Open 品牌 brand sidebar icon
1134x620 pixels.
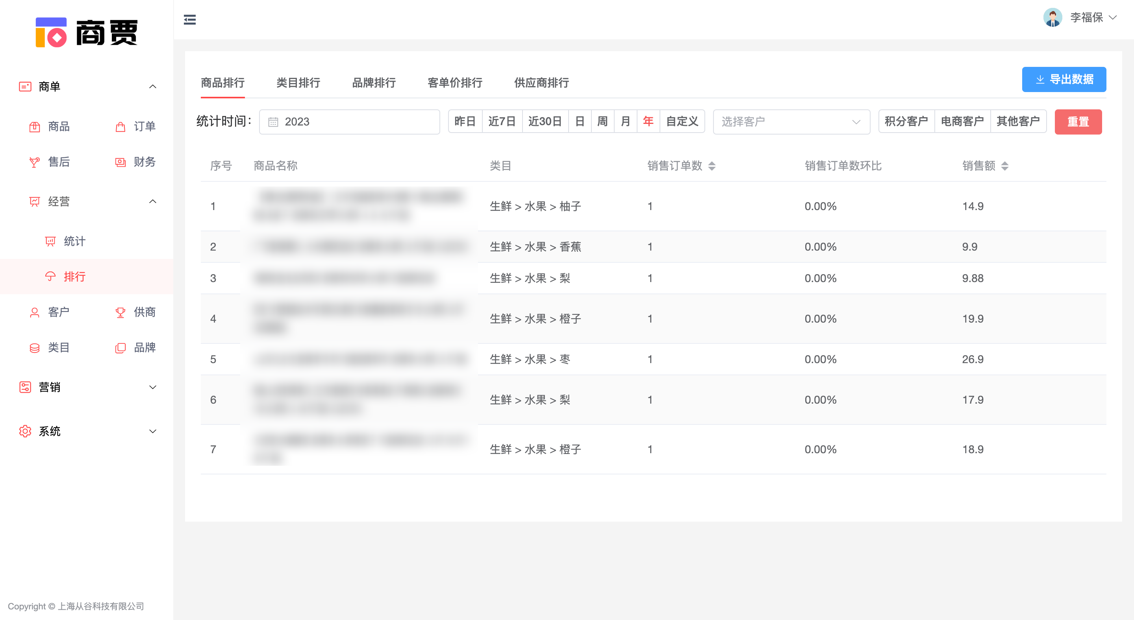coord(120,348)
